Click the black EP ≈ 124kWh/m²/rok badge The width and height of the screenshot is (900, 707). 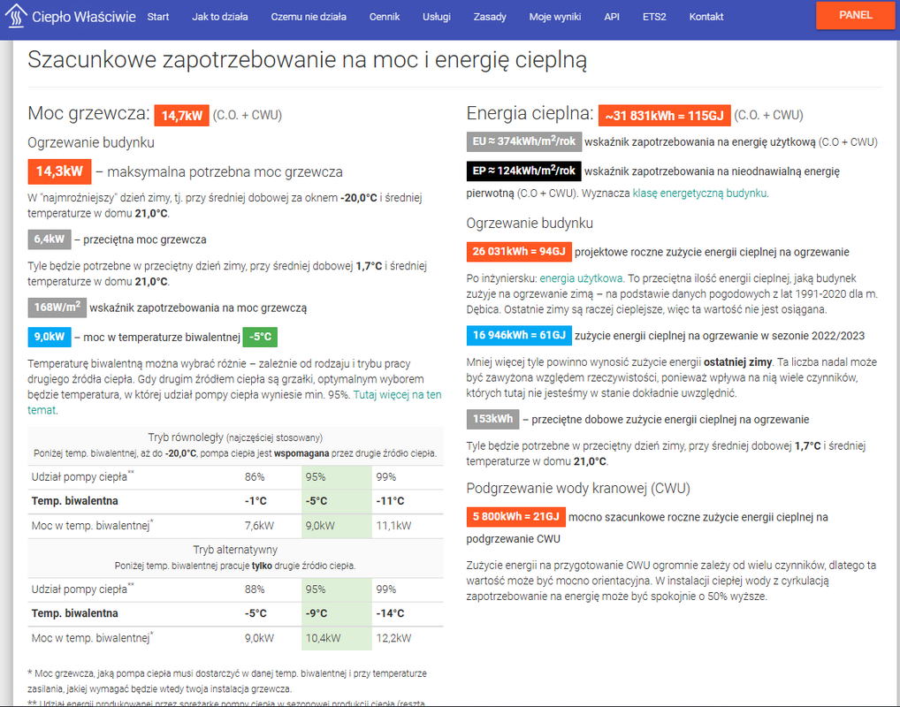[x=522, y=171]
